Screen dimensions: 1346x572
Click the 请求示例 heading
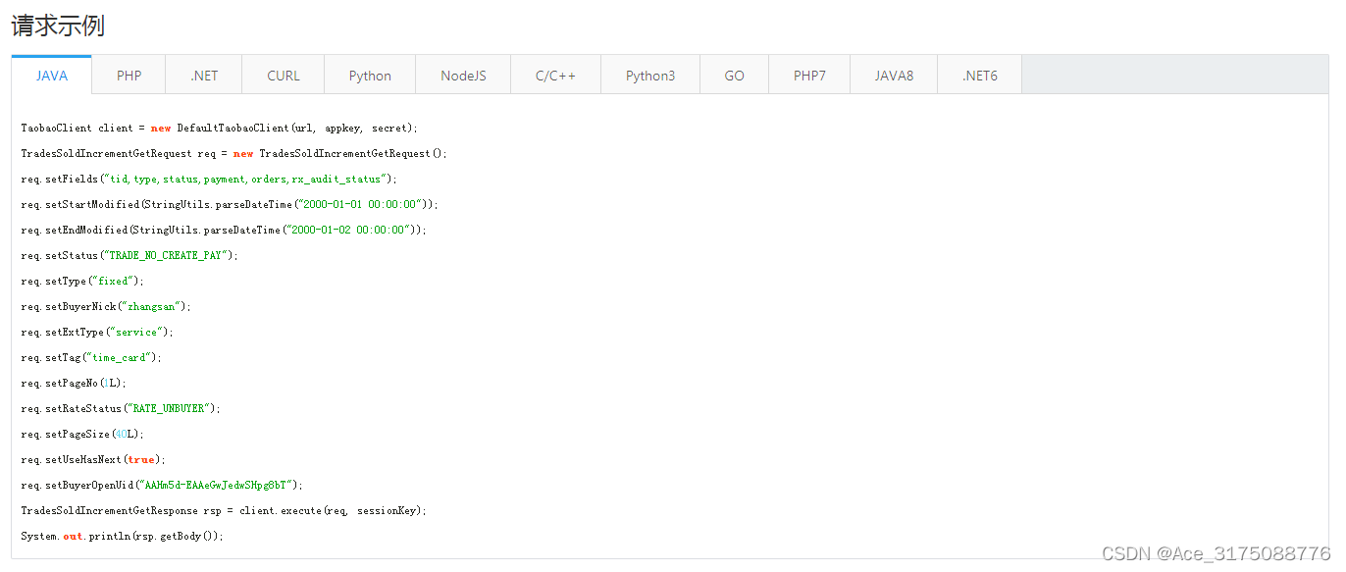58,26
